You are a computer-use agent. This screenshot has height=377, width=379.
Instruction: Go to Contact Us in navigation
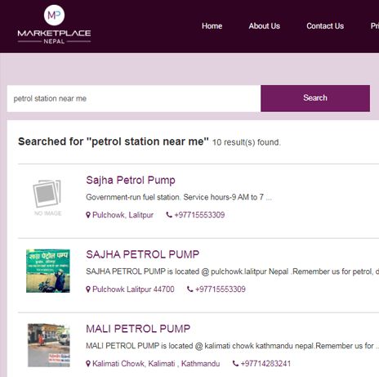pos(325,26)
